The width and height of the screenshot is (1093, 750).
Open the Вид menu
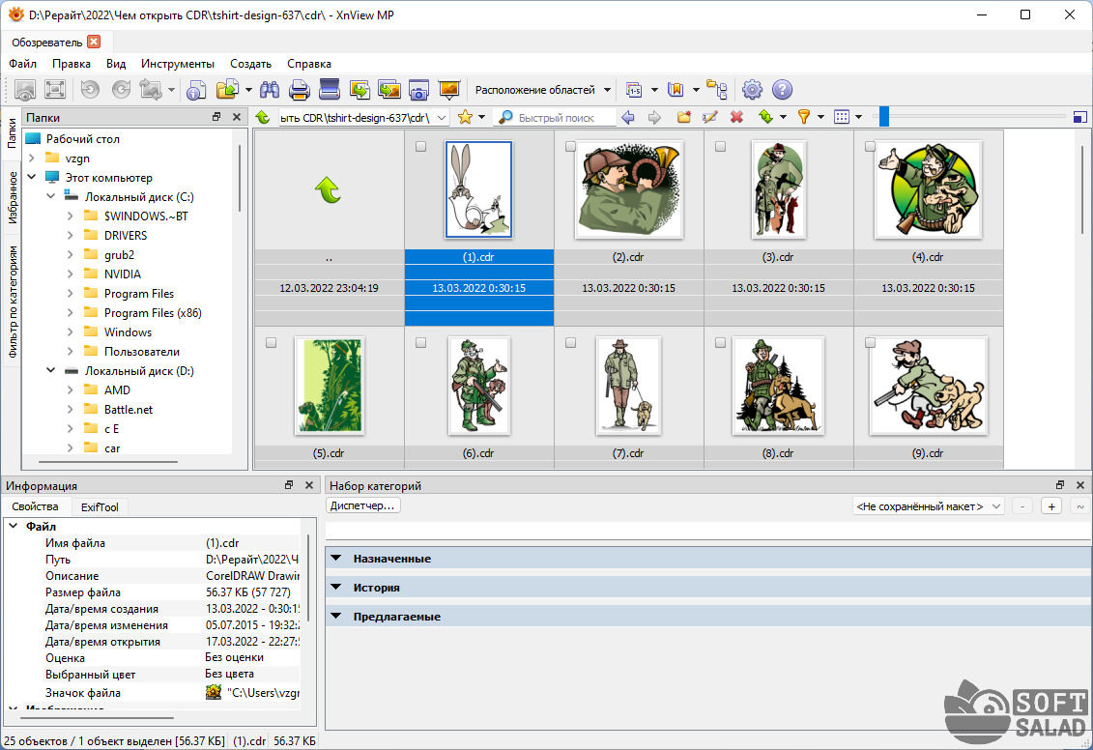pyautogui.click(x=116, y=64)
